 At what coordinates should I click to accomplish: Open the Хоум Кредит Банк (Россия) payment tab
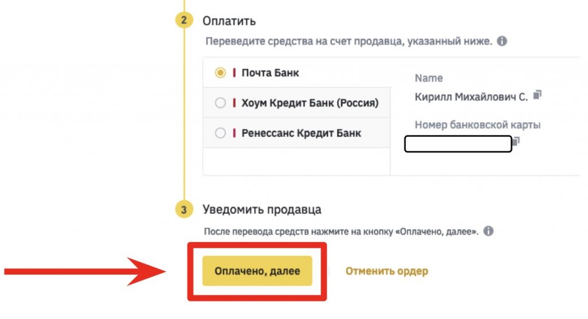pos(310,103)
